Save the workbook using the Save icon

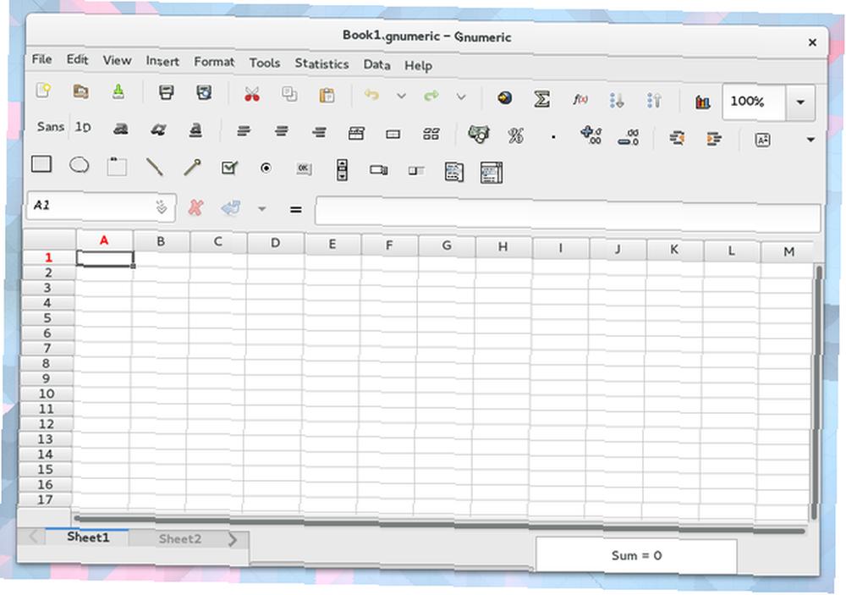coord(118,91)
